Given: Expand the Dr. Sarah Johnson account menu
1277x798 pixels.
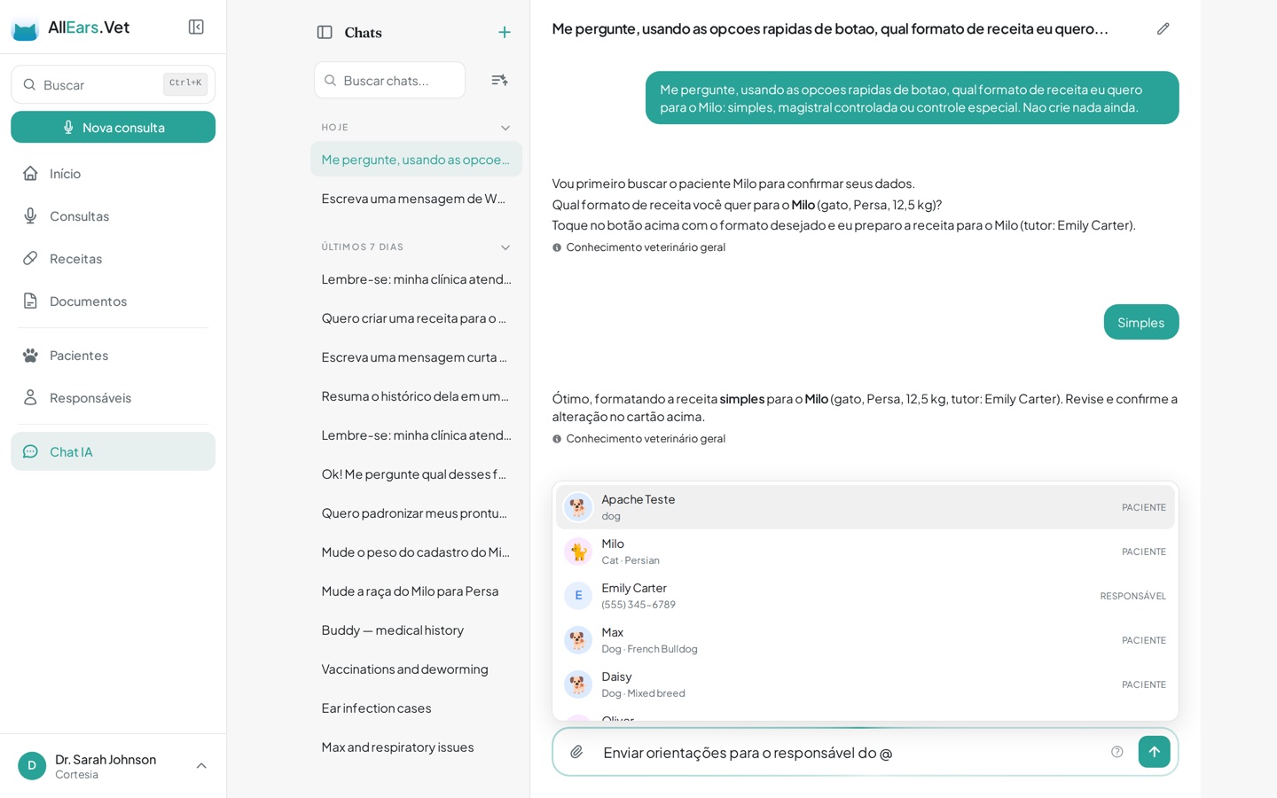Looking at the screenshot, I should (x=201, y=765).
